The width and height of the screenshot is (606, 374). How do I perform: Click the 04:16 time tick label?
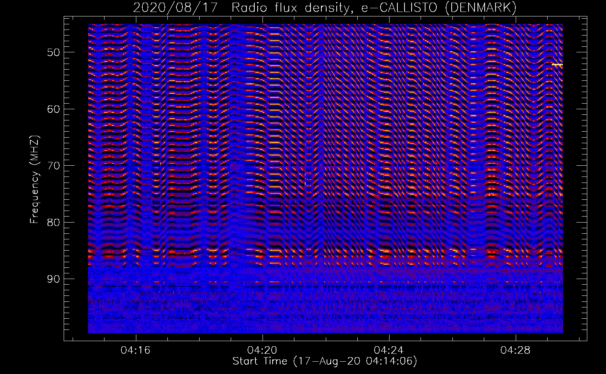pos(136,350)
